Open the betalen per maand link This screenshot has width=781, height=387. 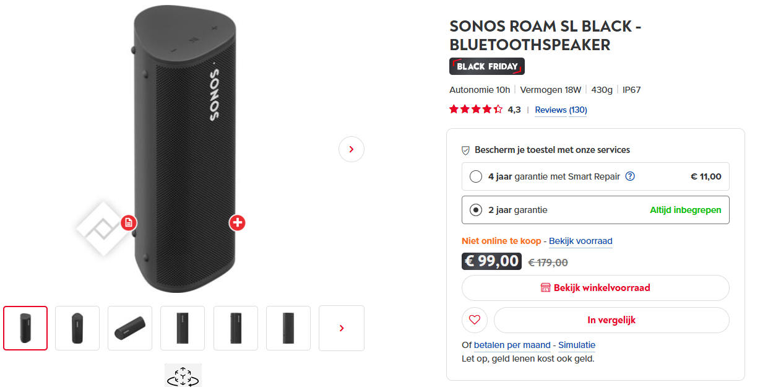(x=511, y=345)
